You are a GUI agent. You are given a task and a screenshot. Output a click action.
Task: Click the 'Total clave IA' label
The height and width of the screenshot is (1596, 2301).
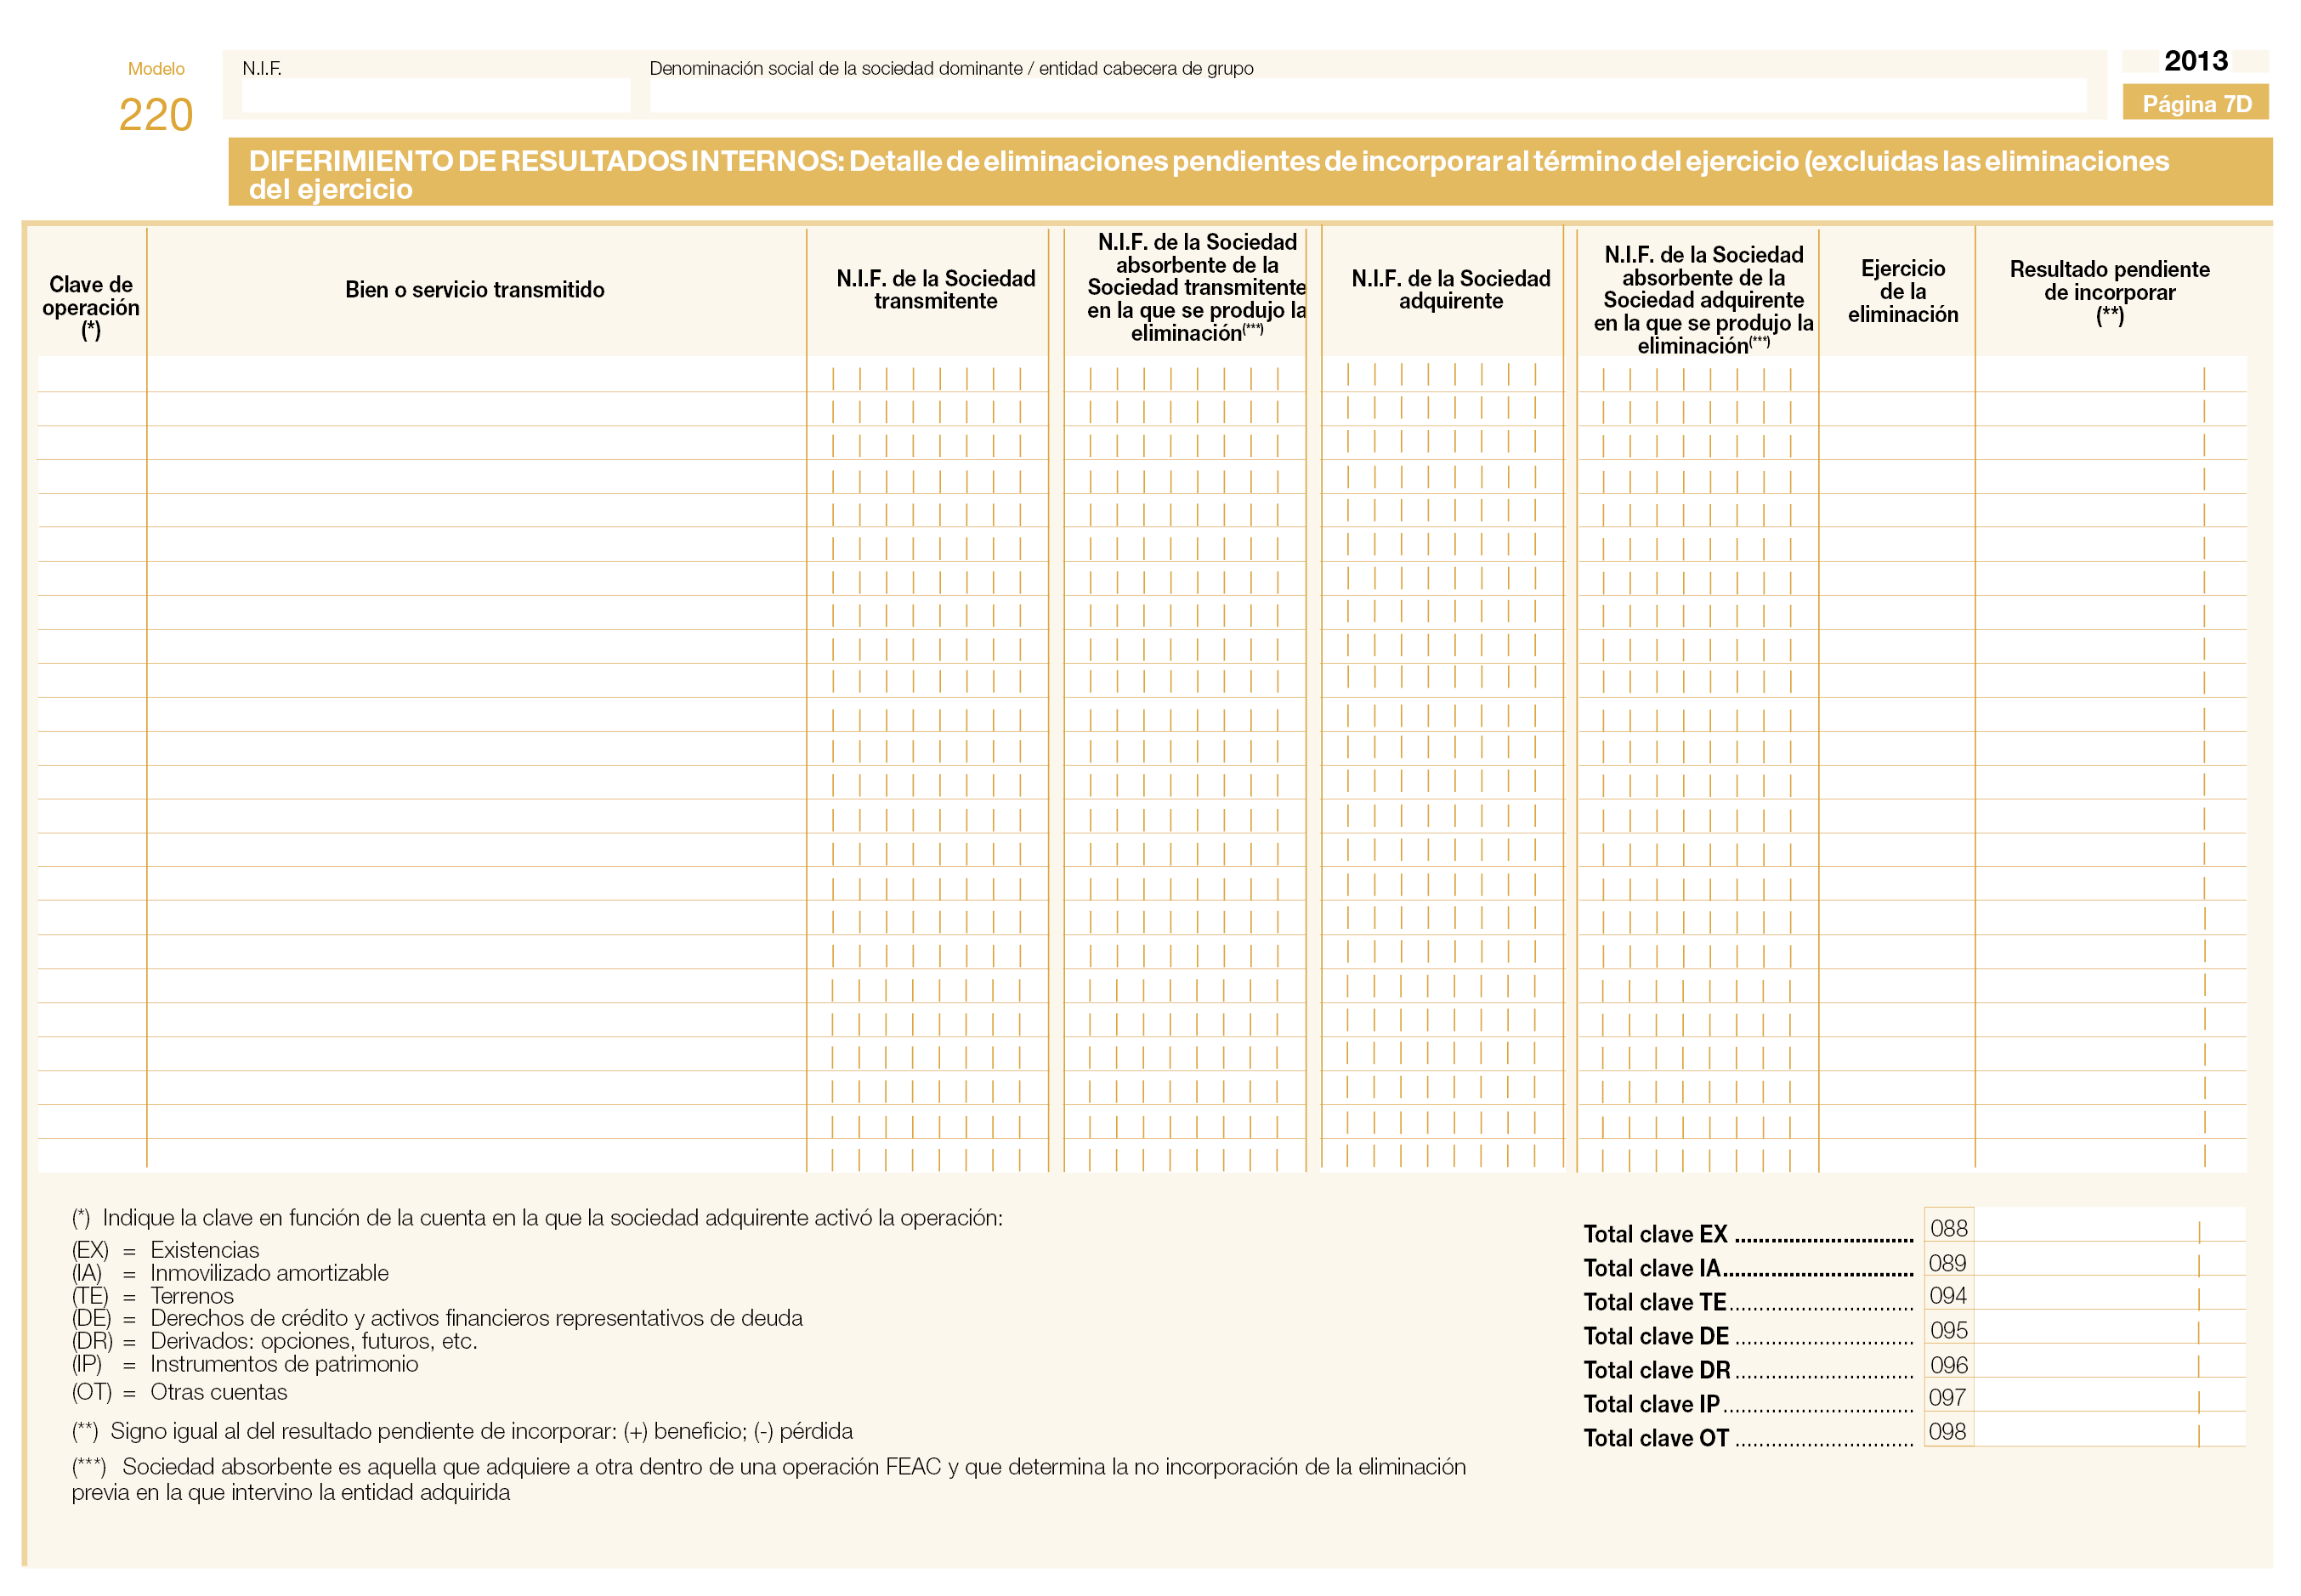pos(1651,1268)
